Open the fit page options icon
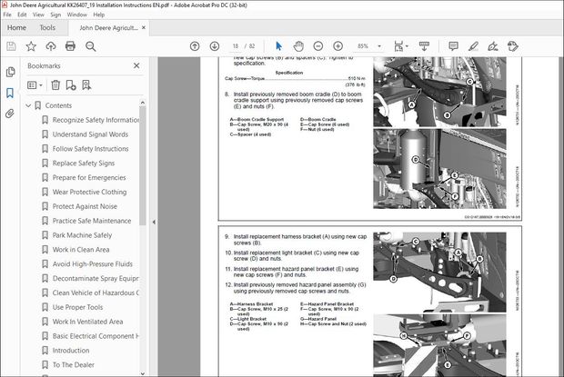Viewport: 564px width, 377px height. (x=400, y=46)
